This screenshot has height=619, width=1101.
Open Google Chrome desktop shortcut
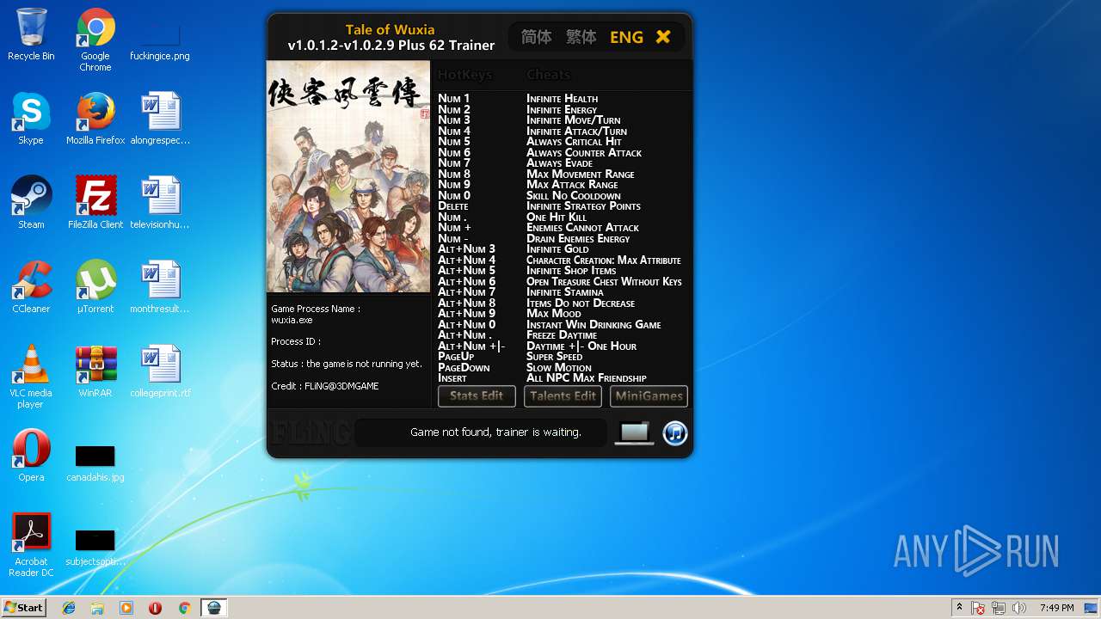click(95, 40)
